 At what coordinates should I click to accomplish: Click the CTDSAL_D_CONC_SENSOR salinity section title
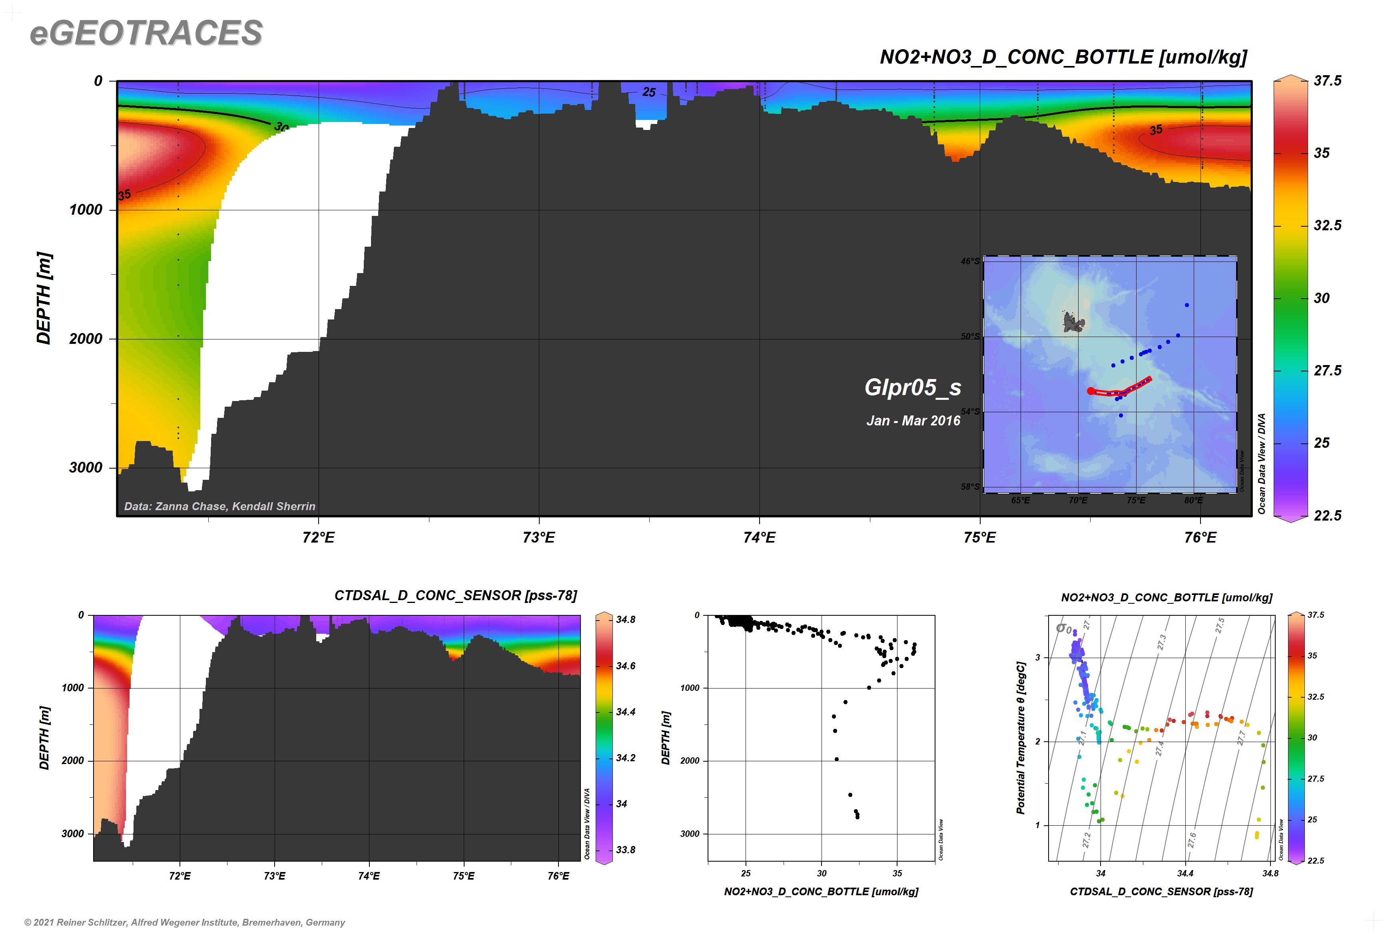[x=456, y=595]
